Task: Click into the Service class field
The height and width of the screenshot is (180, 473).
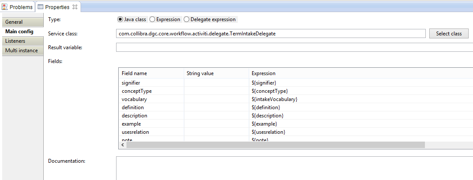Action: pos(271,34)
